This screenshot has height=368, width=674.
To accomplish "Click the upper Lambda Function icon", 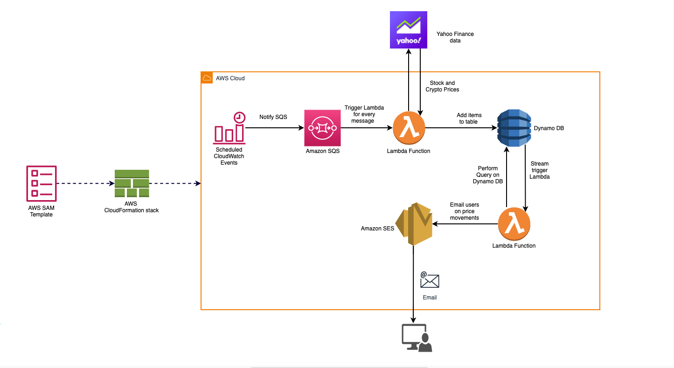I will coord(409,127).
